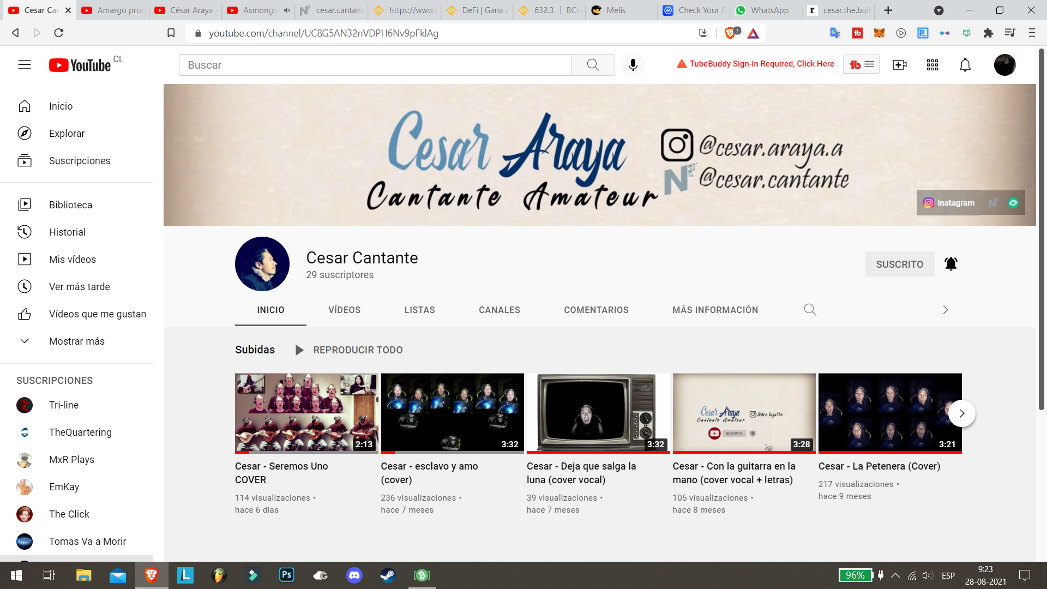The width and height of the screenshot is (1047, 589).
Task: Open MxR Plays subscription channel
Action: 76,460
